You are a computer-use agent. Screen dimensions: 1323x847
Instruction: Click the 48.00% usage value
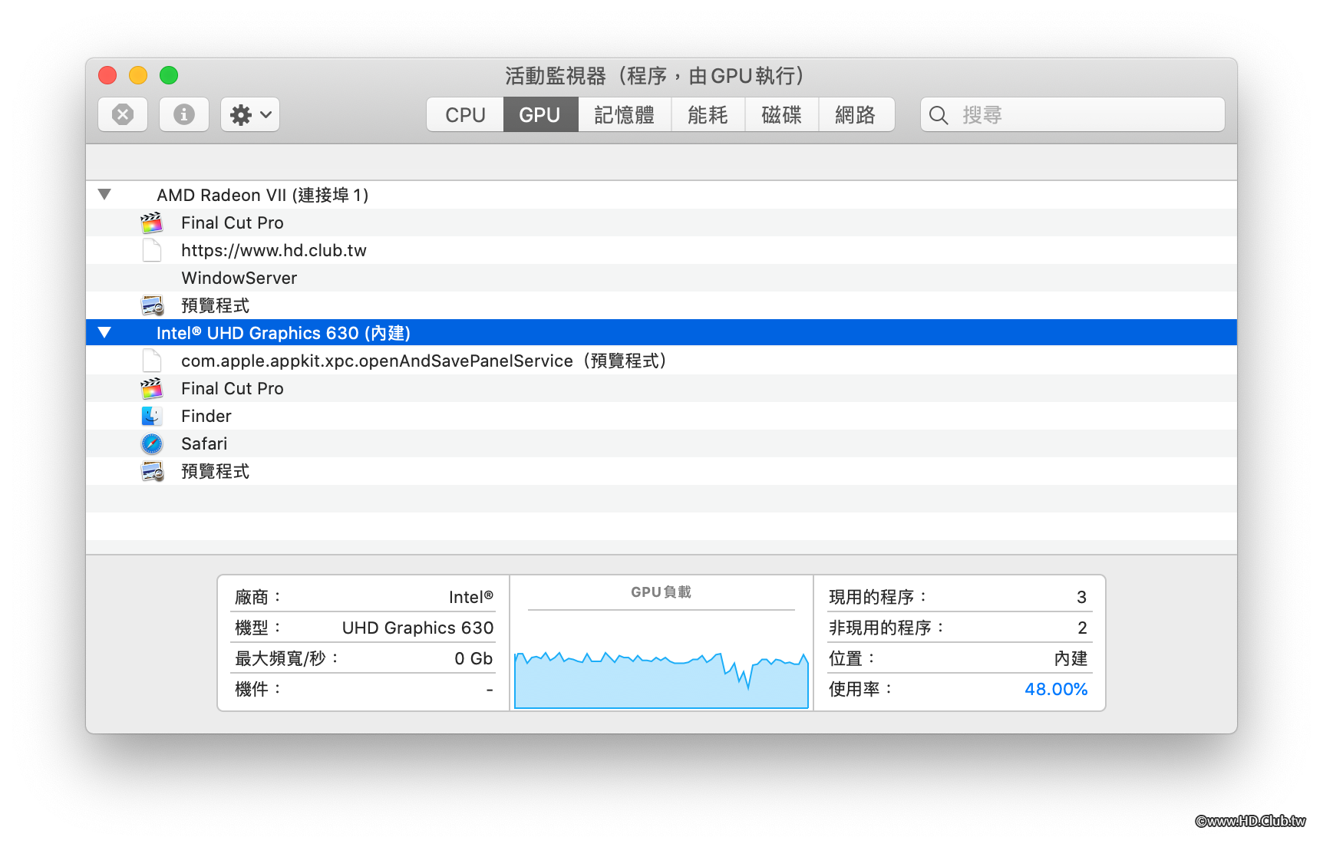pyautogui.click(x=1056, y=689)
